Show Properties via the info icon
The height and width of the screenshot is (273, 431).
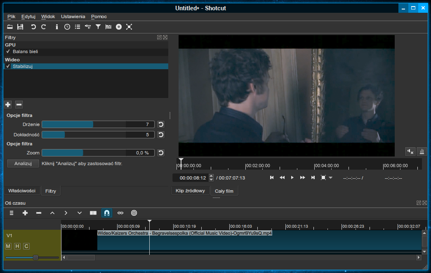click(57, 27)
